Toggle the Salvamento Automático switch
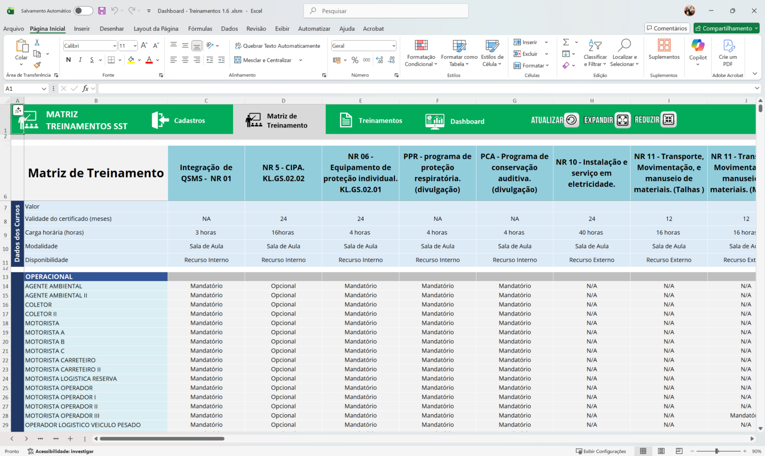The image size is (765, 456). point(83,10)
